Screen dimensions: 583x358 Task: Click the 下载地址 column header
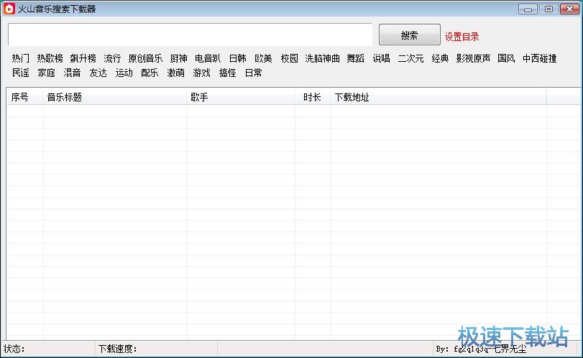[439, 97]
